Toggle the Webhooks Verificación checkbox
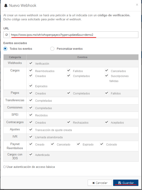142x190 pixels. click(31, 63)
